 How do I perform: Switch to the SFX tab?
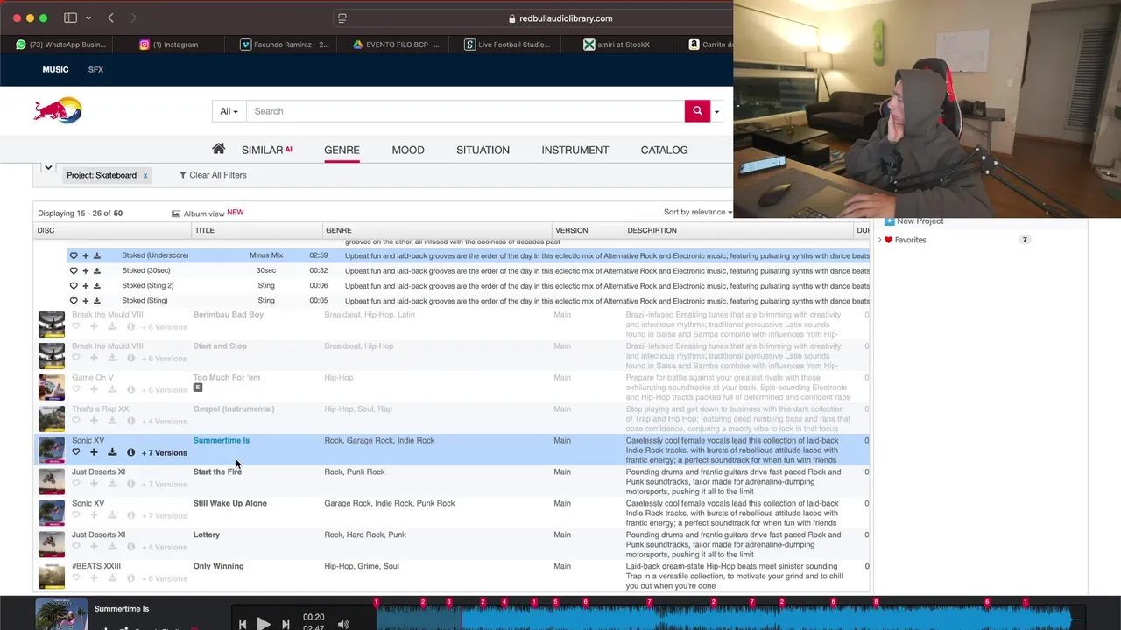click(x=95, y=69)
